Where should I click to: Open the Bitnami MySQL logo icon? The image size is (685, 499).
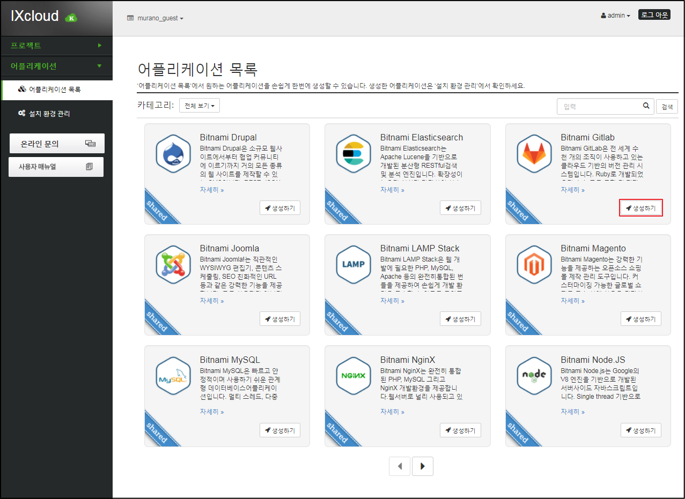[x=173, y=376]
